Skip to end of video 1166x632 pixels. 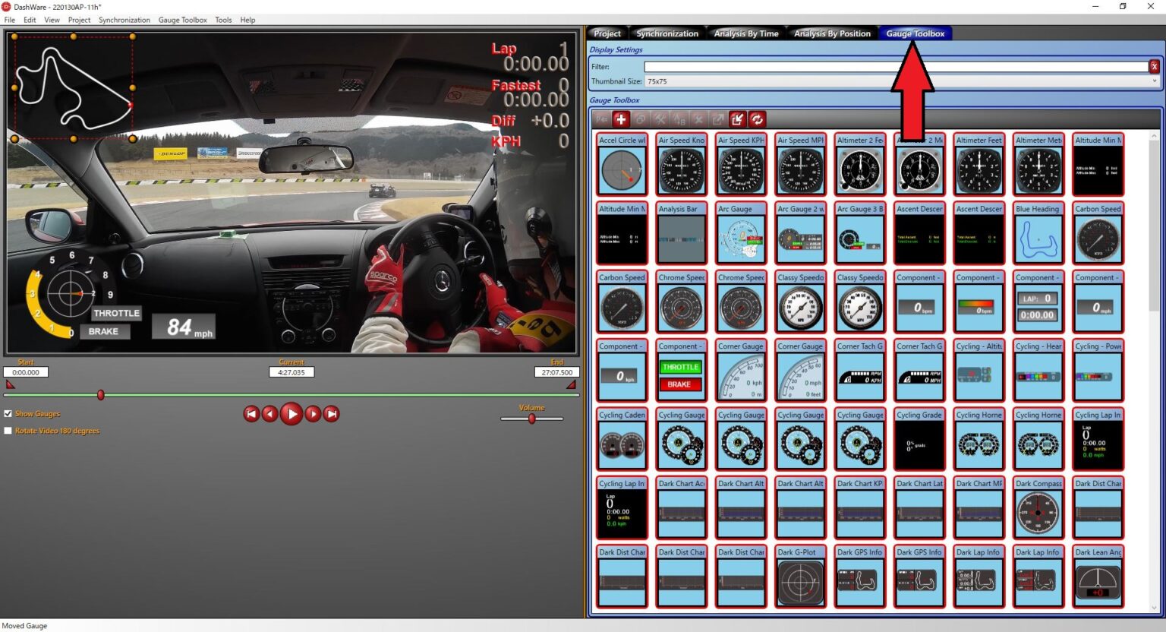pos(332,414)
